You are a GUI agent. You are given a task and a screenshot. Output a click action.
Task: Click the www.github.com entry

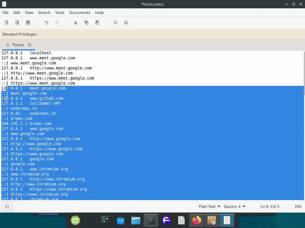coord(46,98)
